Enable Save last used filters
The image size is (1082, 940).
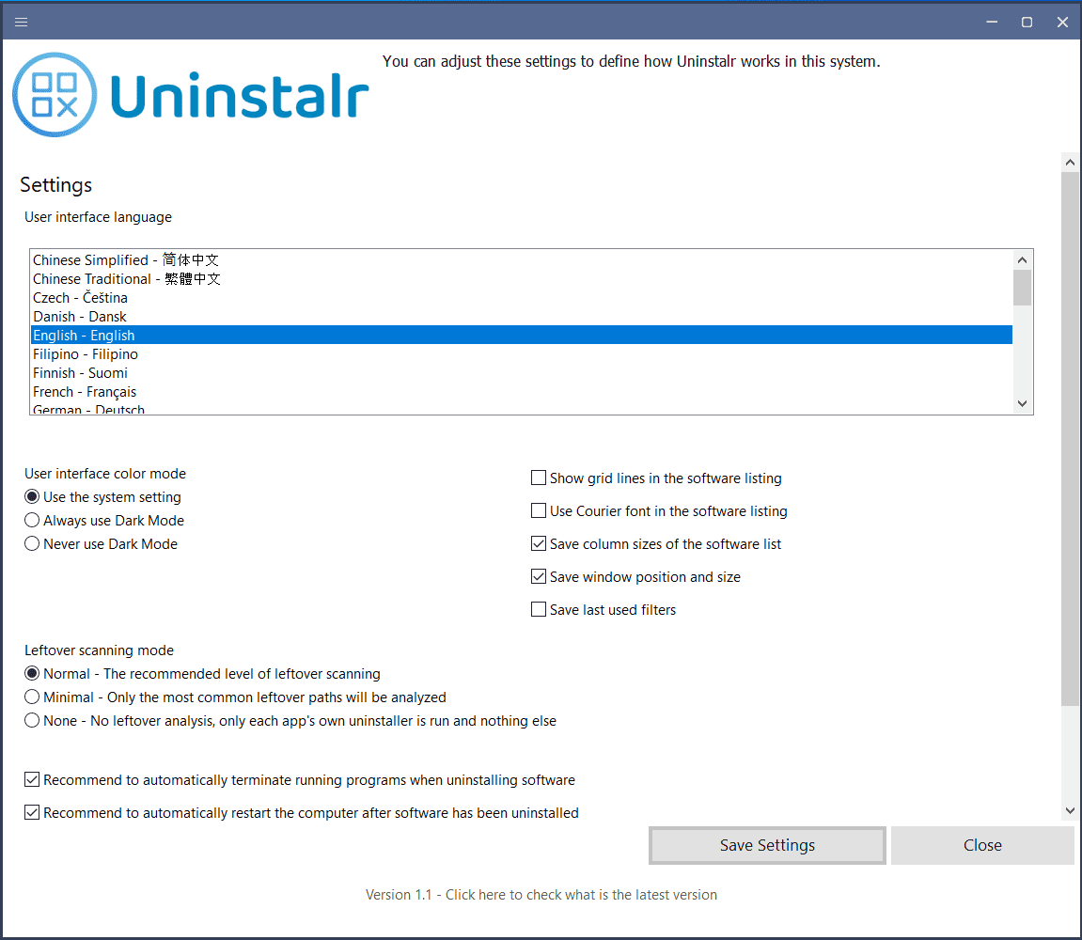(x=604, y=609)
